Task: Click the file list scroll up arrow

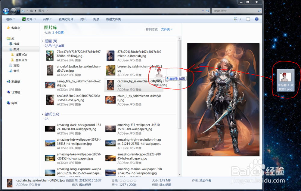Action: 179,38
